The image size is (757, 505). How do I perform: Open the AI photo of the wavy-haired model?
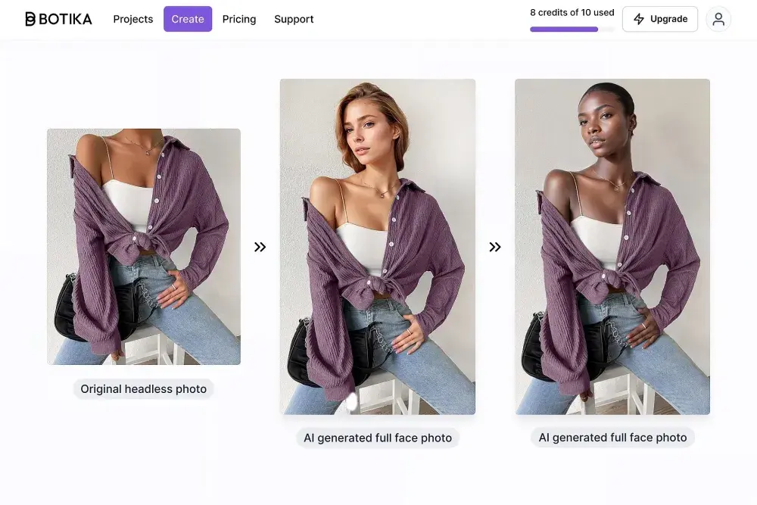[378, 247]
